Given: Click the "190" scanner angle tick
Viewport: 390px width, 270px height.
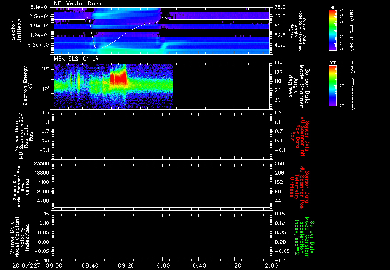Looking at the screenshot, I should point(278,63).
